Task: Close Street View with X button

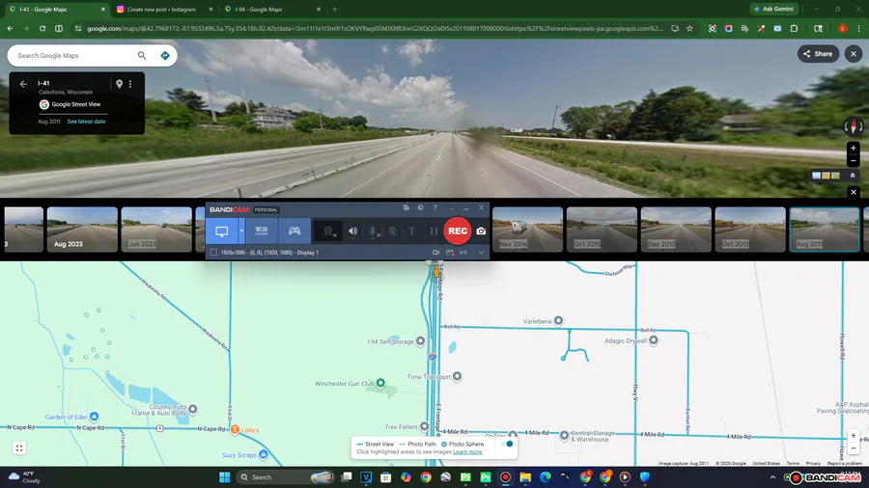Action: 854,54
